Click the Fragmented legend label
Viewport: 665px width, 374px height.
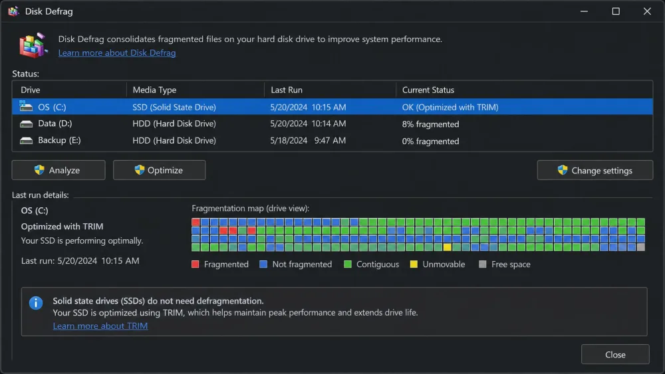[x=226, y=264]
